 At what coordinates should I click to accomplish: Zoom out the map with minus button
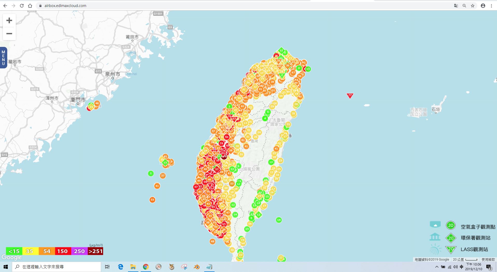(x=9, y=34)
